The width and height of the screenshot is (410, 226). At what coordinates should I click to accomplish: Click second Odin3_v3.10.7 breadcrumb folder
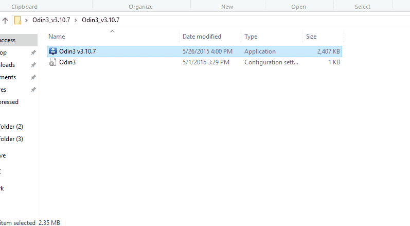coord(101,20)
